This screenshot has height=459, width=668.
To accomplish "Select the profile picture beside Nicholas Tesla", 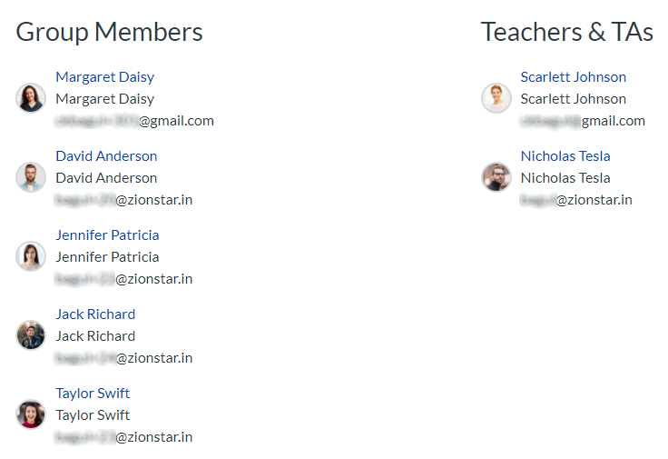I will click(496, 177).
